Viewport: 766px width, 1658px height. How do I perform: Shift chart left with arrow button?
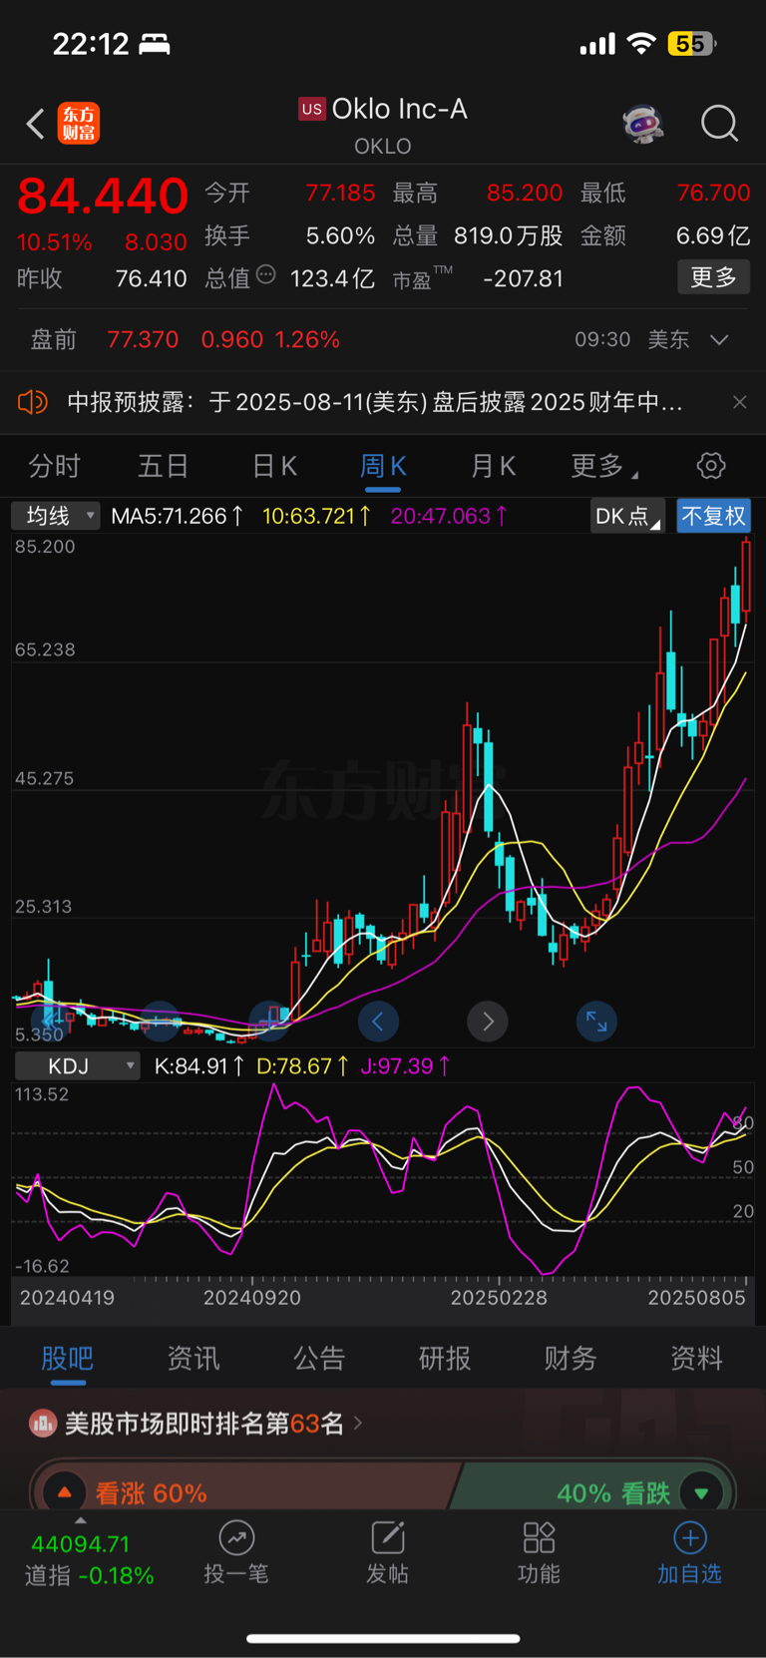tap(378, 1021)
